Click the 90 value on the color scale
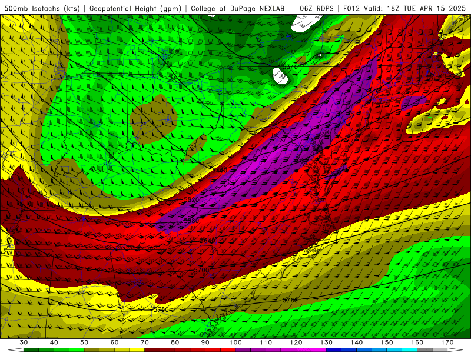Screen dimensions: 471x353 (x=205, y=342)
